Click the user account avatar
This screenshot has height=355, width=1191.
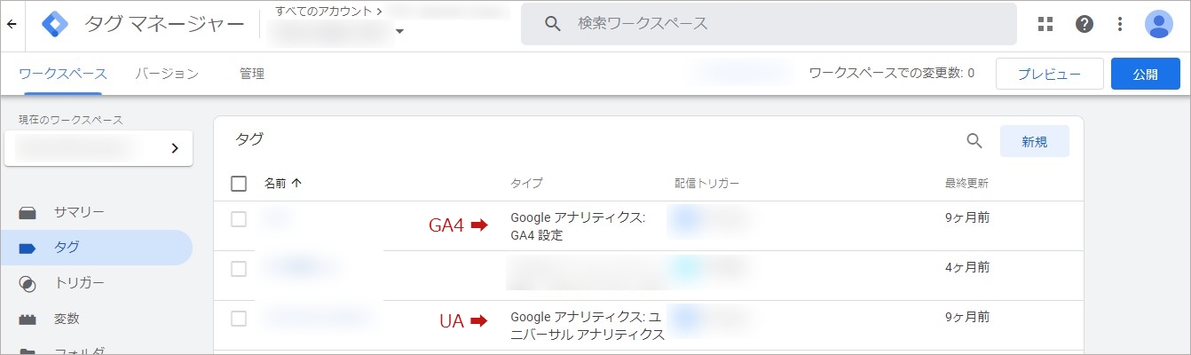(1159, 24)
